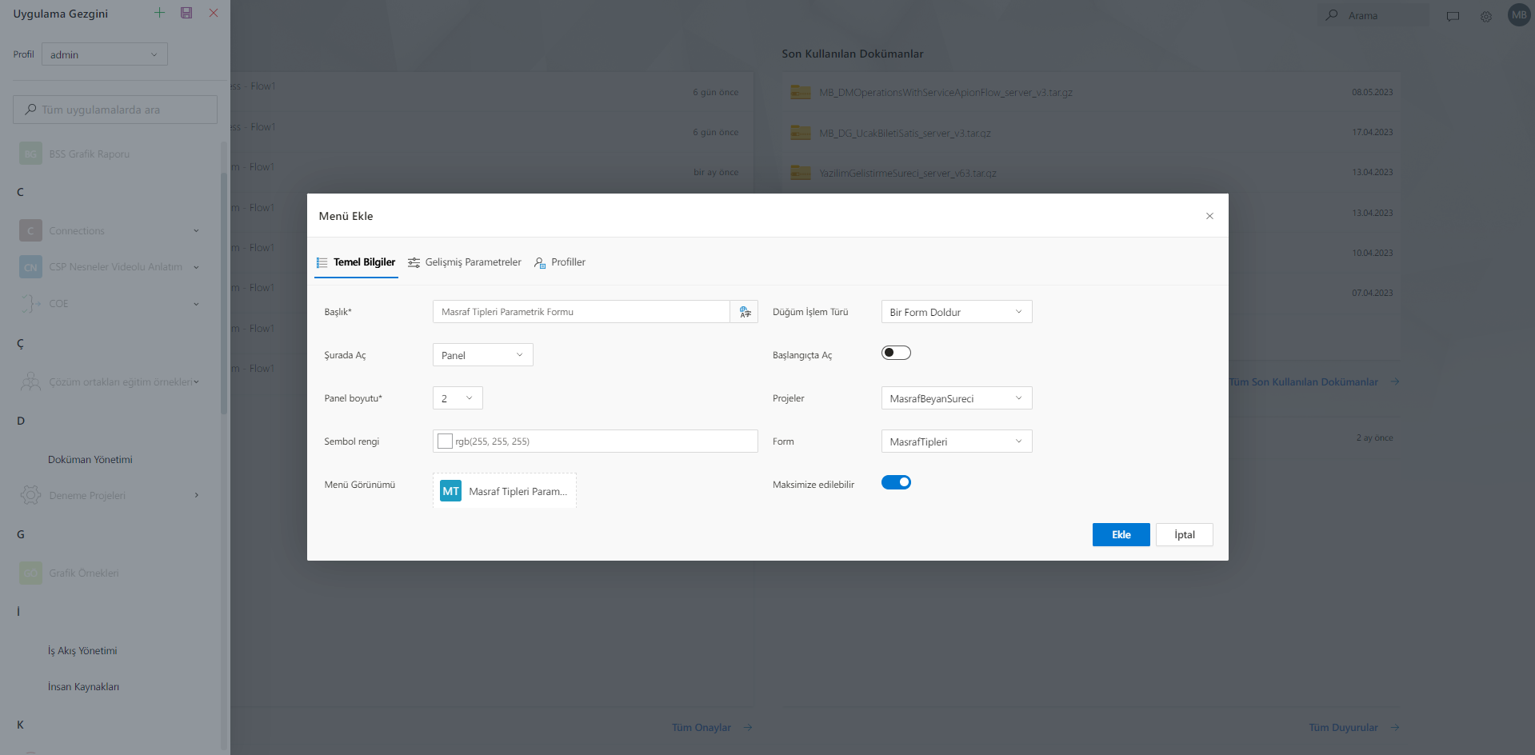
Task: Click arrow icon next to Tüm Duyurular
Action: (1395, 728)
